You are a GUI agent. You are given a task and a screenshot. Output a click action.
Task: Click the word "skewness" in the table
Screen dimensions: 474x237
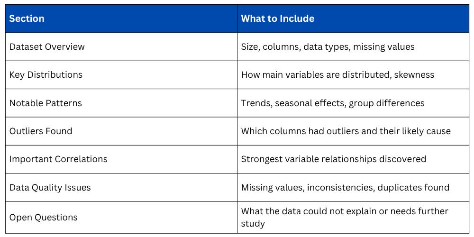coord(415,75)
